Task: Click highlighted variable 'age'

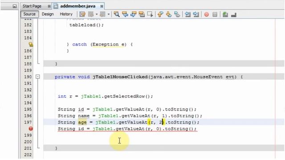Action: [x=82, y=122]
